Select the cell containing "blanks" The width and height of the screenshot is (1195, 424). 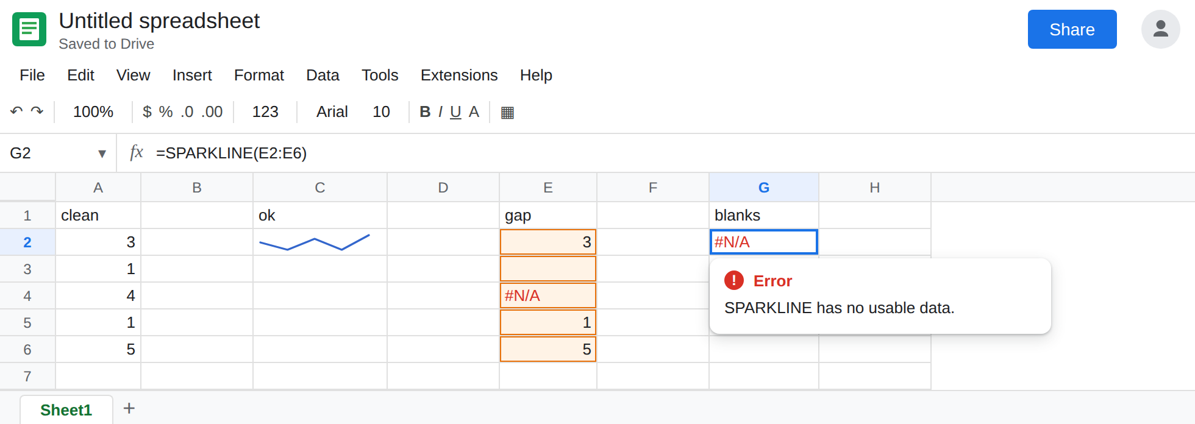pyautogui.click(x=764, y=216)
